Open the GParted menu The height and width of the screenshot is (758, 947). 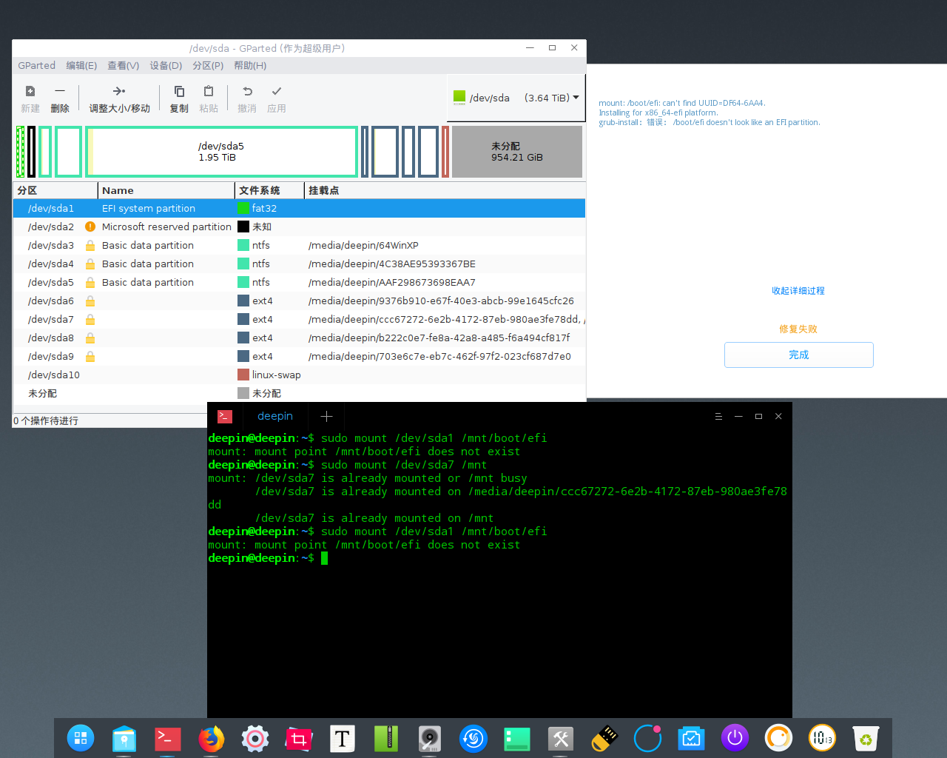point(36,65)
